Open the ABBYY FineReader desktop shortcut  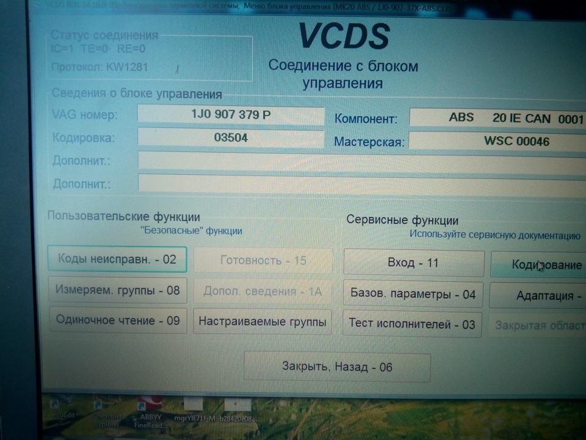coord(151,414)
